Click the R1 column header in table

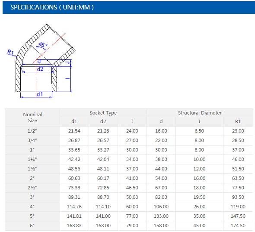[238, 121]
